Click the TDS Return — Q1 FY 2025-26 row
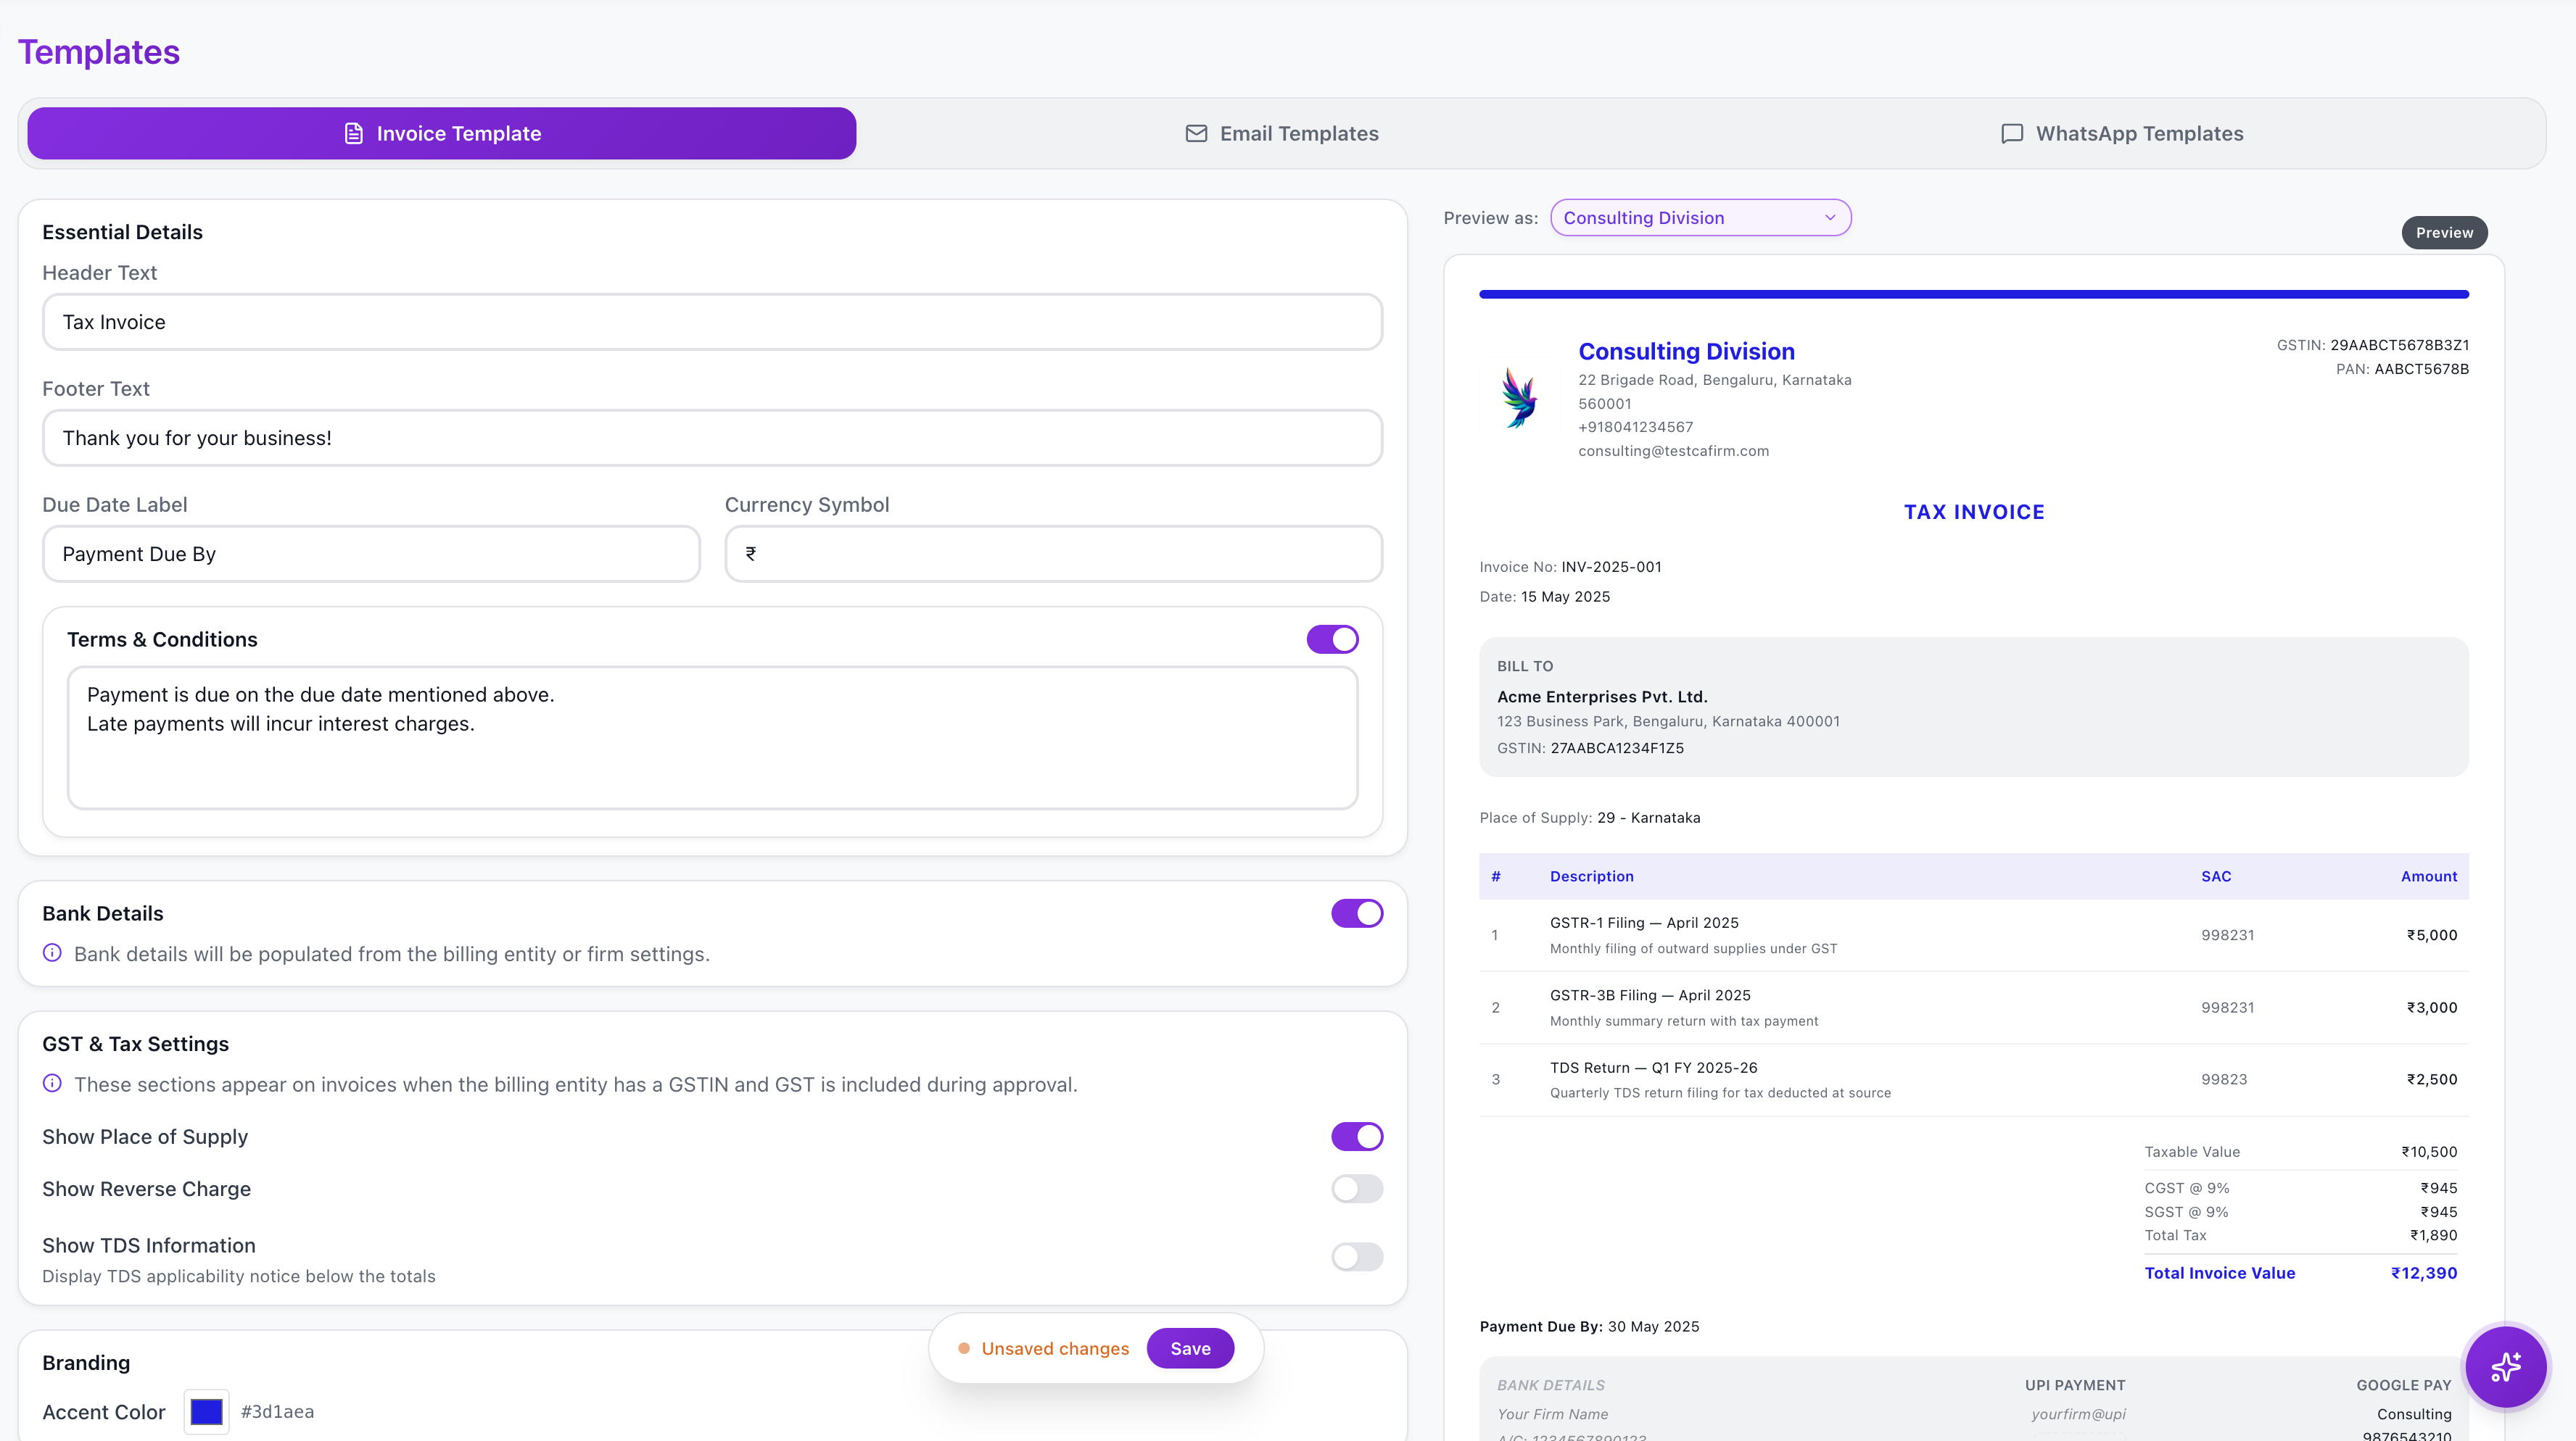Viewport: 2576px width, 1441px height. (1973, 1079)
